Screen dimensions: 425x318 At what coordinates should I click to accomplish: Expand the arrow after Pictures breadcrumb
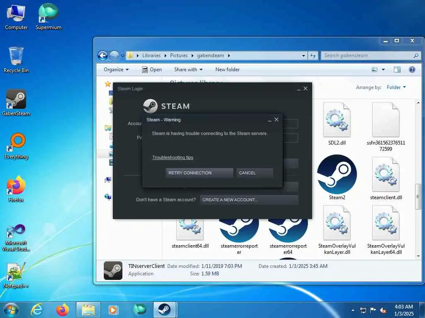click(x=193, y=55)
